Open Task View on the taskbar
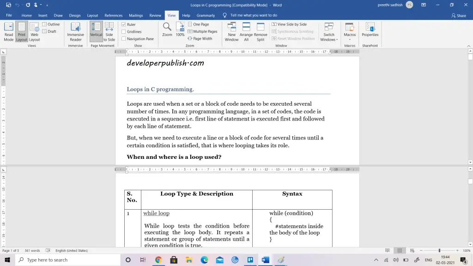473x266 pixels. (x=143, y=260)
